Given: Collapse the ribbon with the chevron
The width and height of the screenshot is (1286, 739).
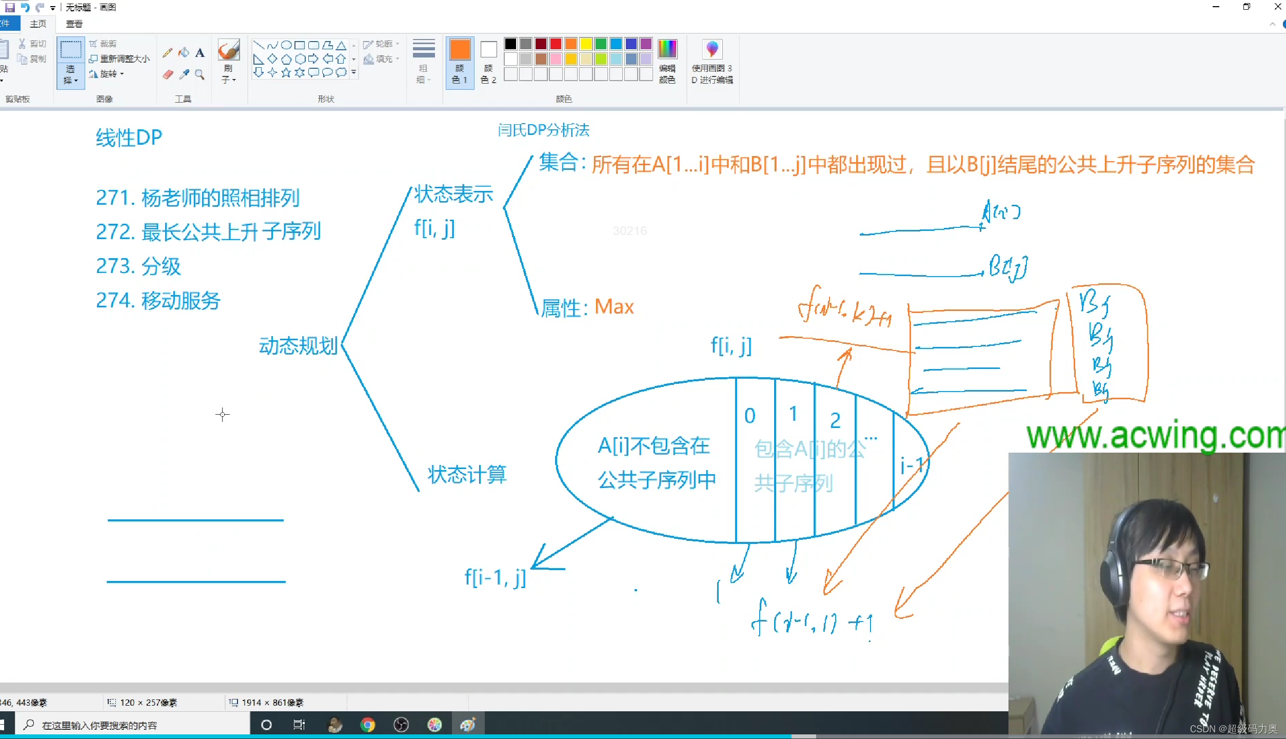Looking at the screenshot, I should click(1273, 24).
